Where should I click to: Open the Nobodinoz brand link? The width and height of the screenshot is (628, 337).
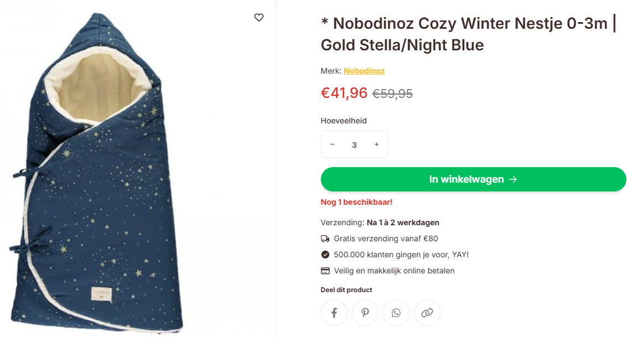pos(364,71)
